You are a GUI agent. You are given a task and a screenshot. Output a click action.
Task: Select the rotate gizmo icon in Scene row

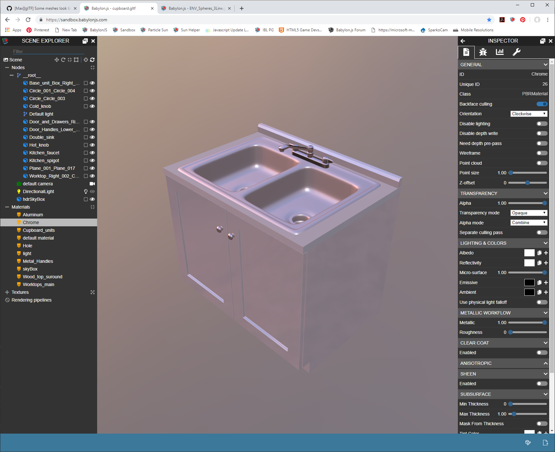point(63,60)
